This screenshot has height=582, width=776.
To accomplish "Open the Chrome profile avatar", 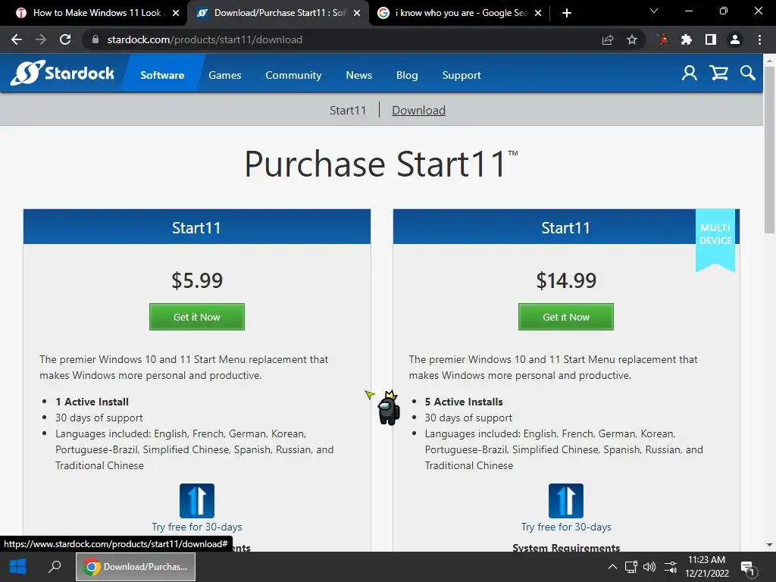I will pos(735,39).
